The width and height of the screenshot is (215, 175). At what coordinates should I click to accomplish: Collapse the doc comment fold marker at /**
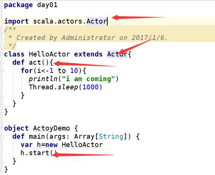tap(2, 30)
